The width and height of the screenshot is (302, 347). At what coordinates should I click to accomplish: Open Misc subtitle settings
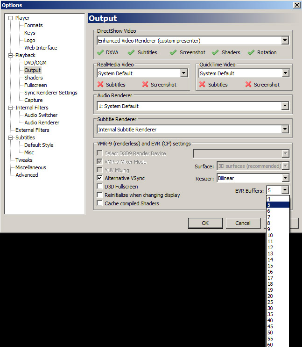(x=29, y=153)
